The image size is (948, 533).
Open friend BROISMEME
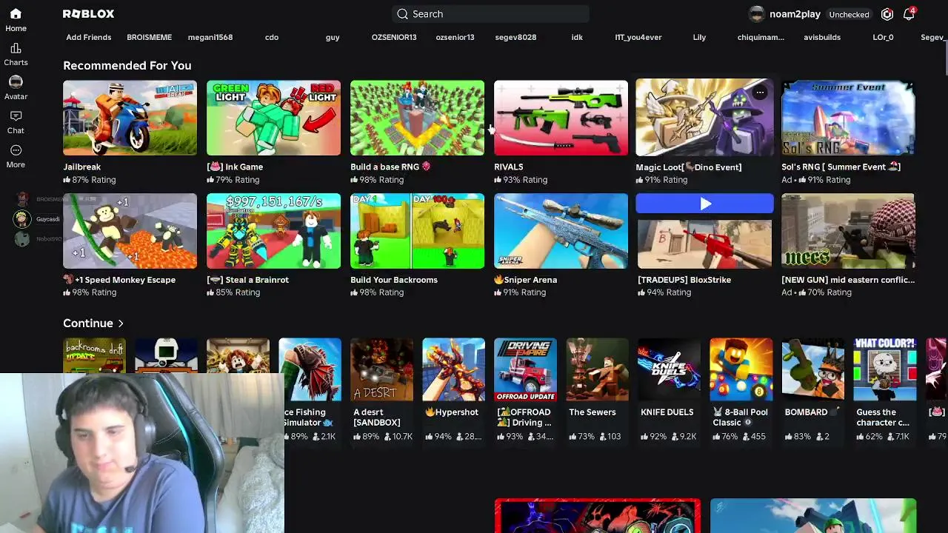[149, 37]
